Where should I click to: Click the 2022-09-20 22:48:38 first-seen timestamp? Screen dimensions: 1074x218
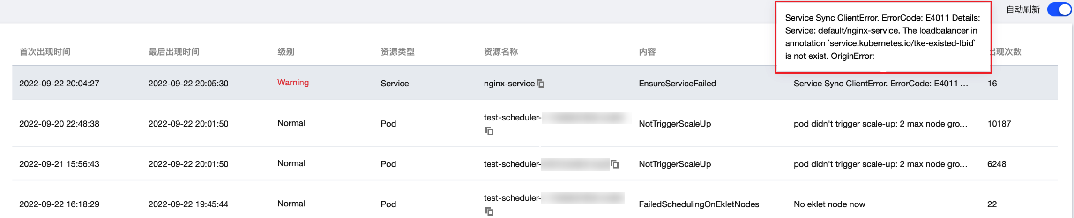pos(59,124)
